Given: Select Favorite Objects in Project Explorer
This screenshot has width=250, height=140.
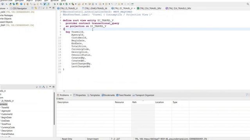Looking at the screenshot, I should tap(6, 19).
